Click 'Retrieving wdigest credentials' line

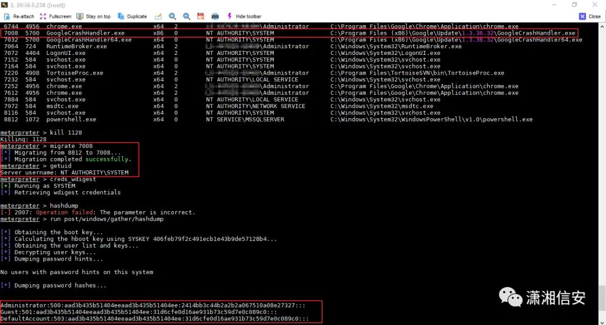pos(61,192)
